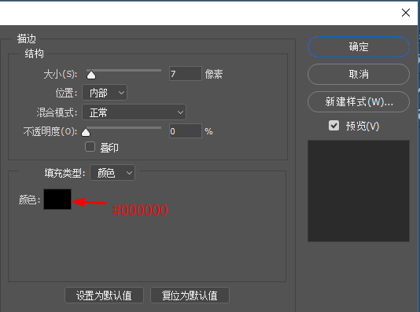Click the 取消 button
Screen dimensions: 420x312
coord(359,74)
